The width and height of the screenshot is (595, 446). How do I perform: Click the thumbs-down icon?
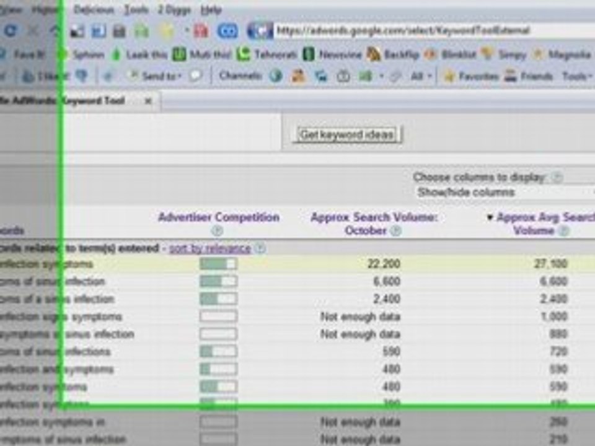[82, 77]
